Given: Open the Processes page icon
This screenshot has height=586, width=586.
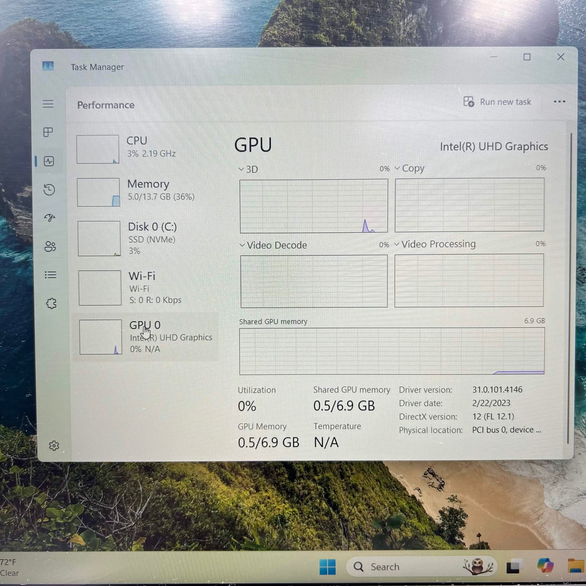Looking at the screenshot, I should click(x=48, y=132).
